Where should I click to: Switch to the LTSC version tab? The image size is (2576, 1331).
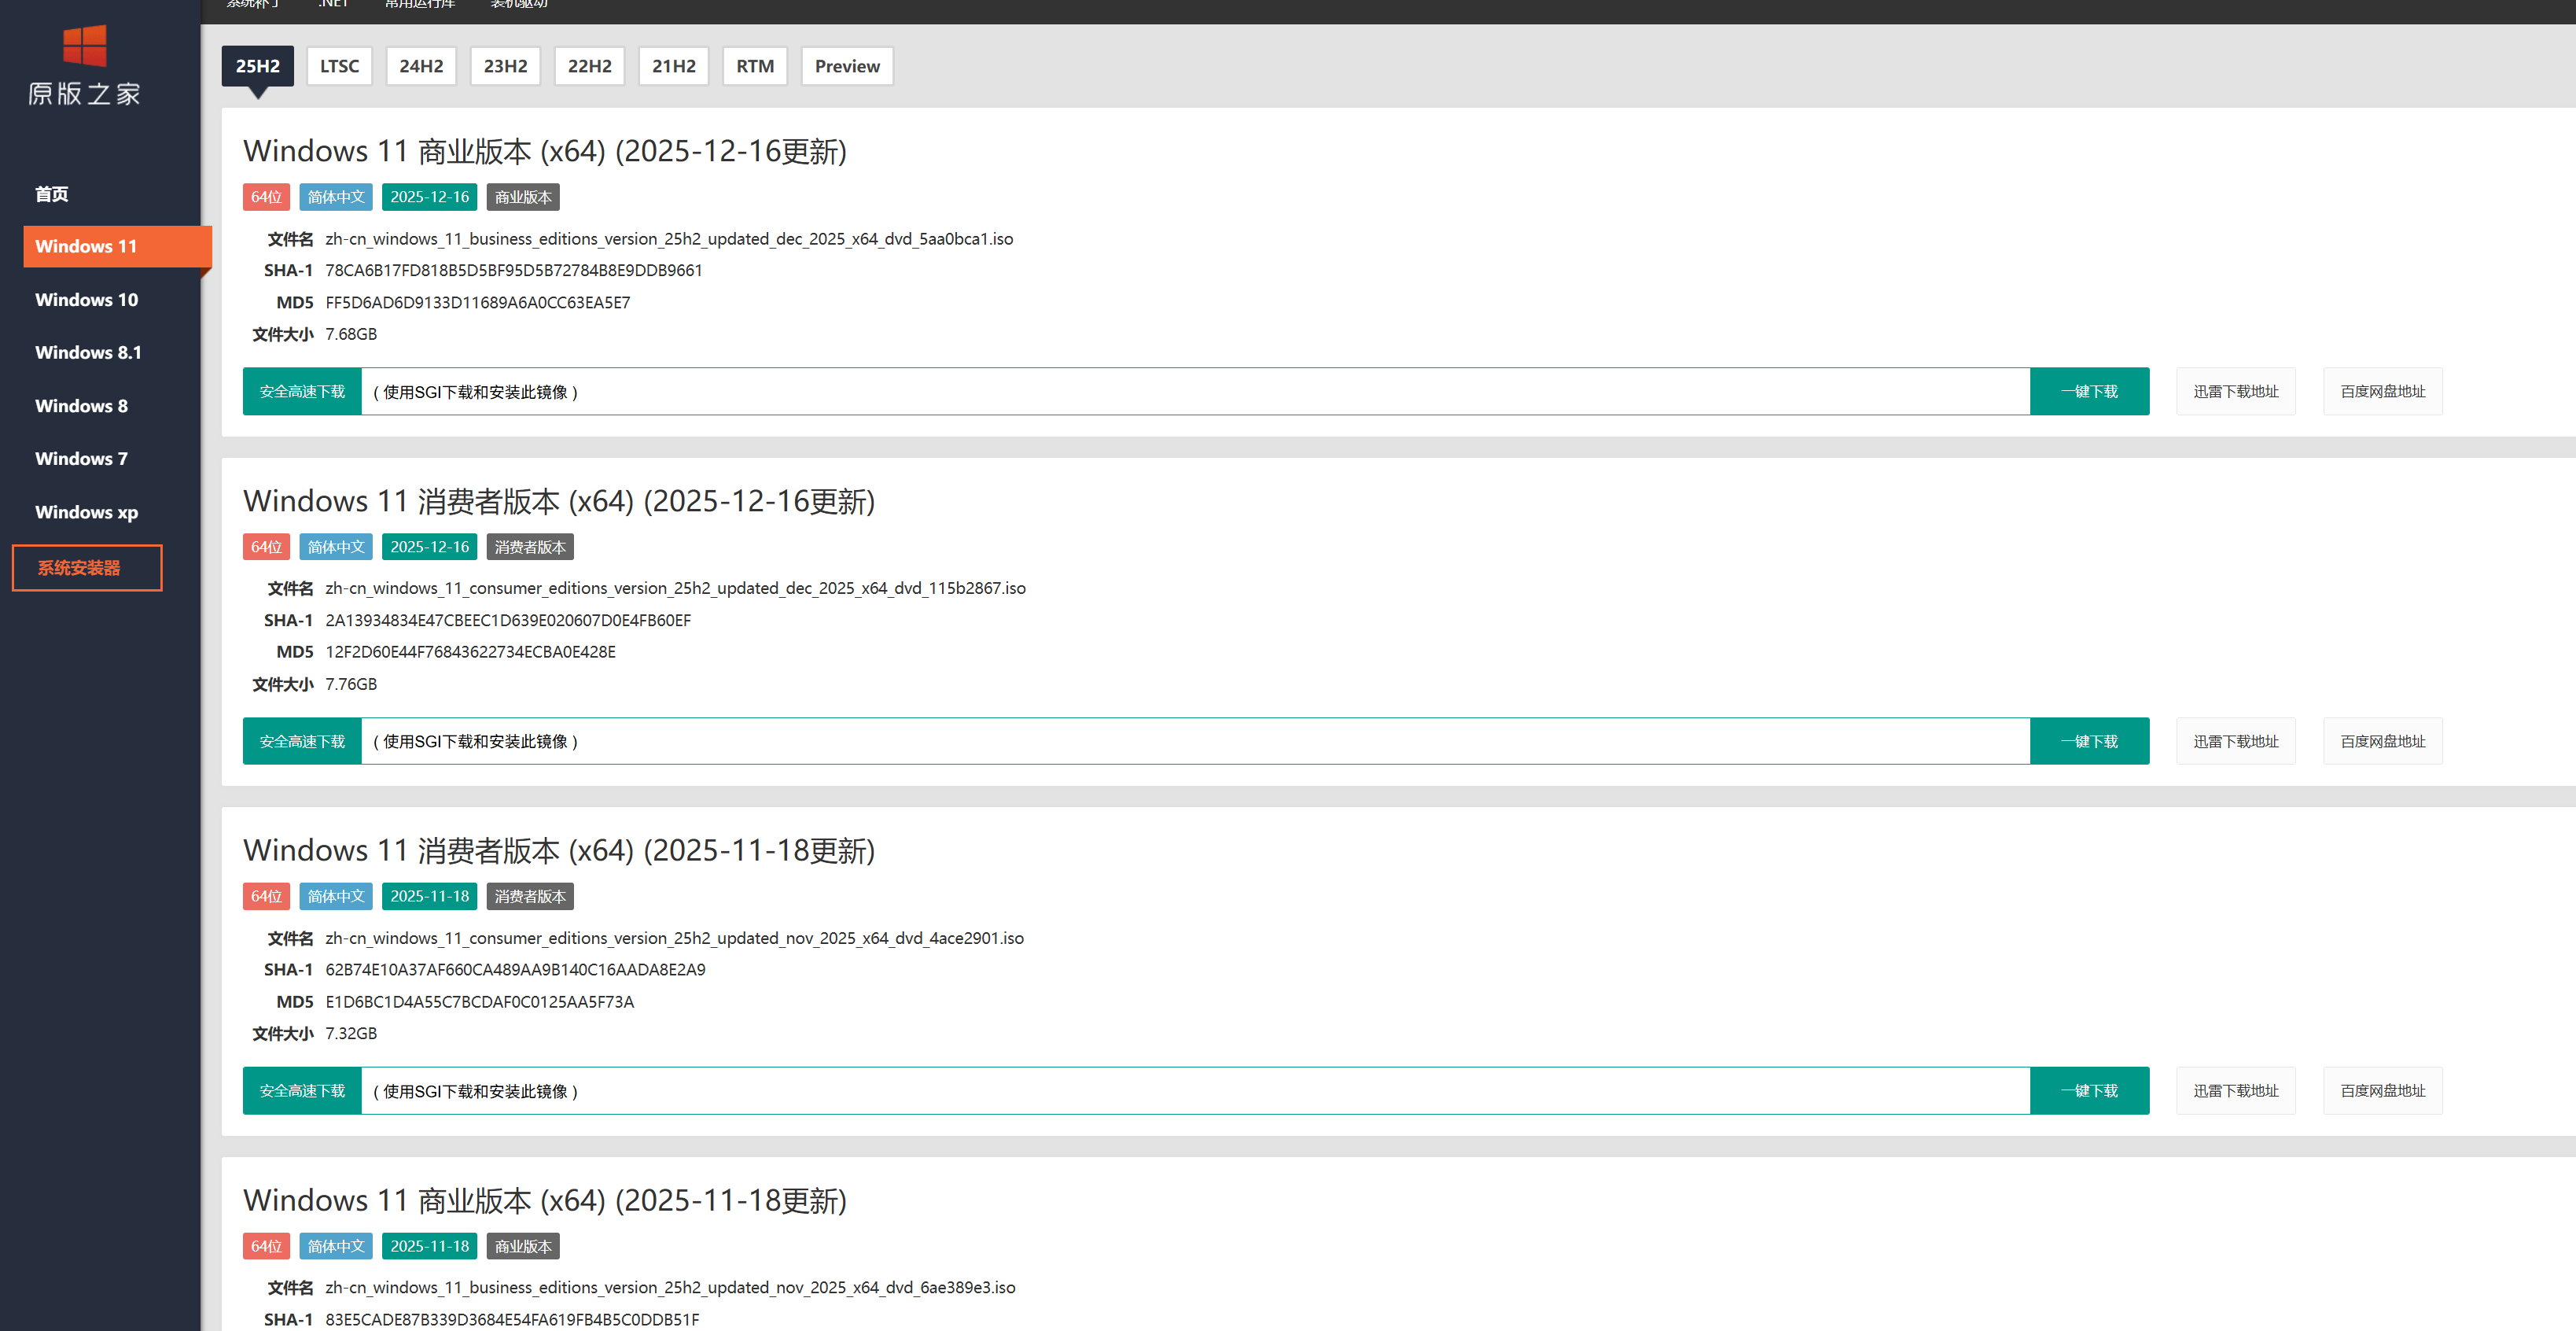(x=339, y=66)
